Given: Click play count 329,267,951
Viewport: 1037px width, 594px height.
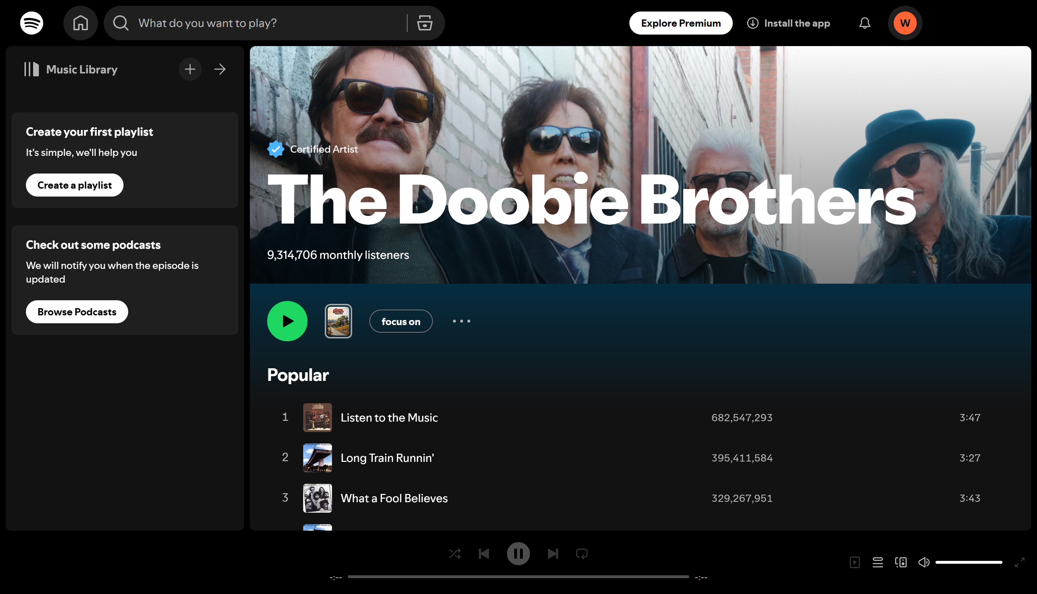Looking at the screenshot, I should point(742,498).
